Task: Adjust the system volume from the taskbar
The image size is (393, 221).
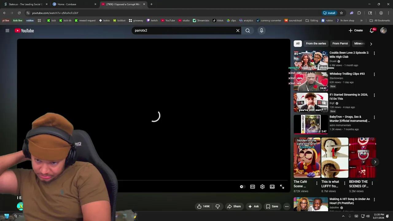Action: point(368,216)
